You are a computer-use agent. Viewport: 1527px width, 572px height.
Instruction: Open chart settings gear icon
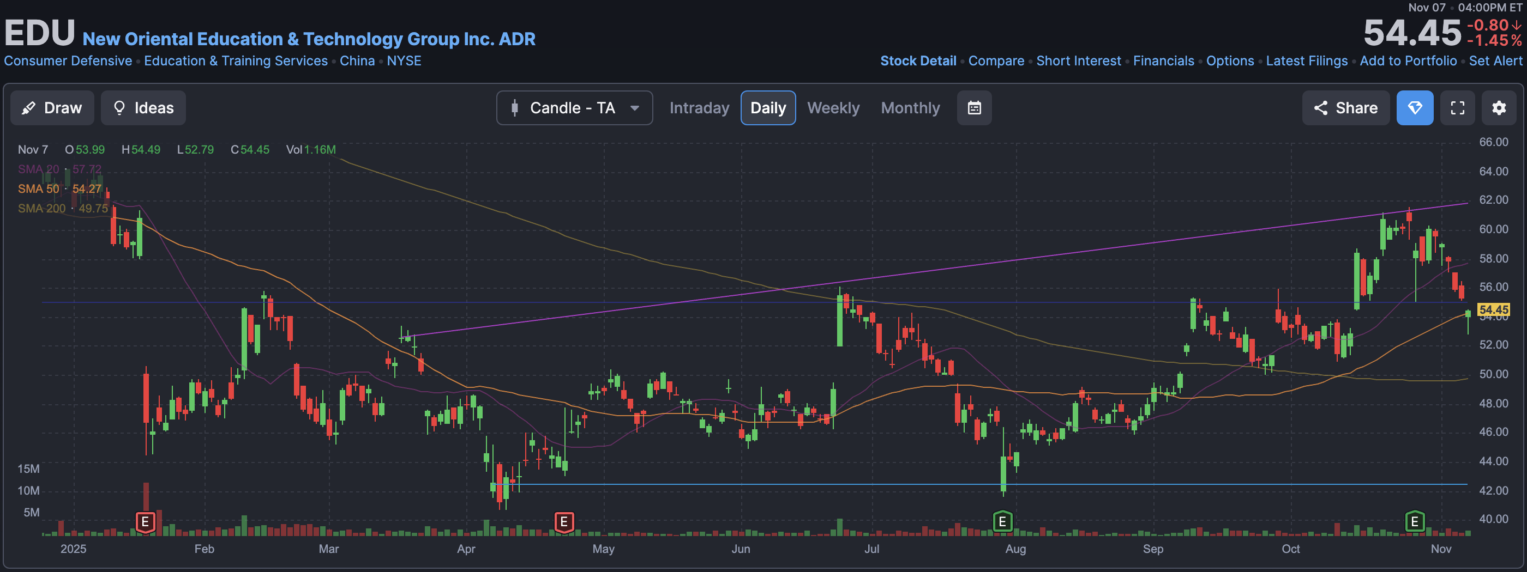point(1499,108)
